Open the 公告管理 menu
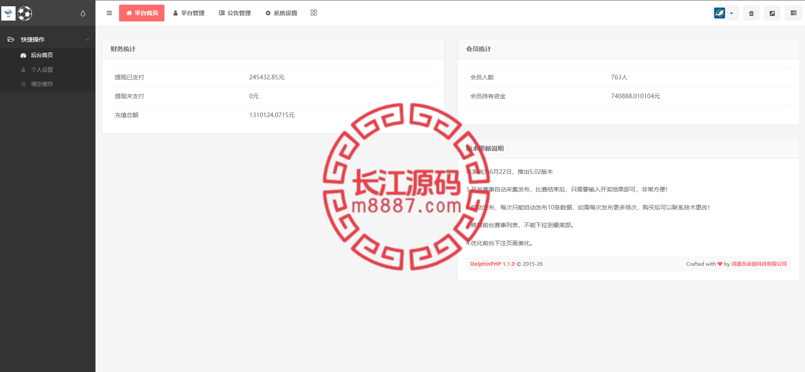The height and width of the screenshot is (372, 805). [x=235, y=13]
